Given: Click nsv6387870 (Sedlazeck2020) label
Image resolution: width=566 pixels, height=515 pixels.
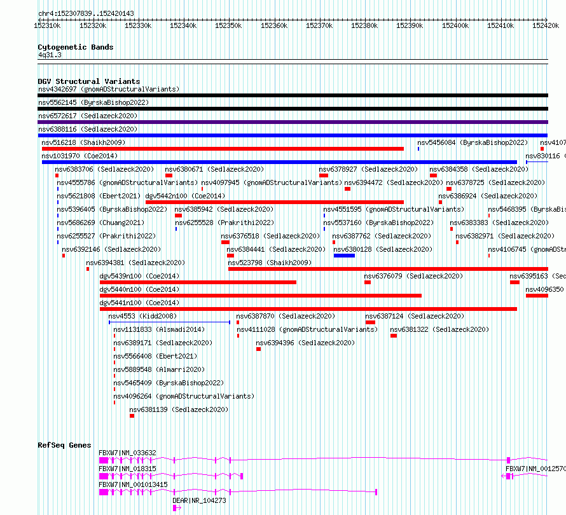Looking at the screenshot, I should [x=286, y=316].
